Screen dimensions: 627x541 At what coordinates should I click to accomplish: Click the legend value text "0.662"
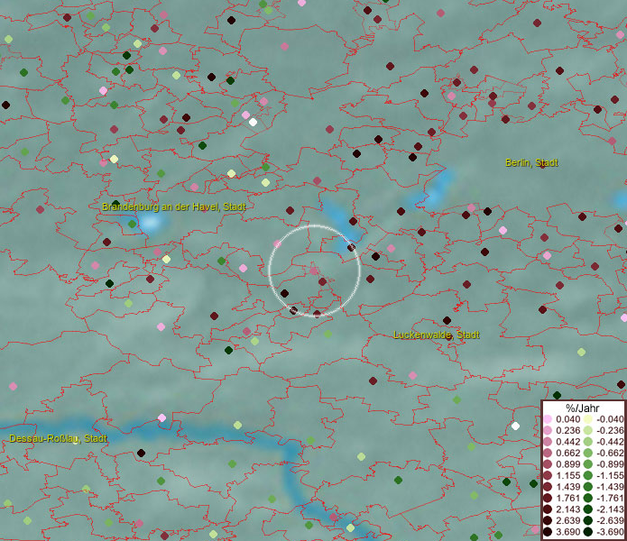tap(567, 454)
